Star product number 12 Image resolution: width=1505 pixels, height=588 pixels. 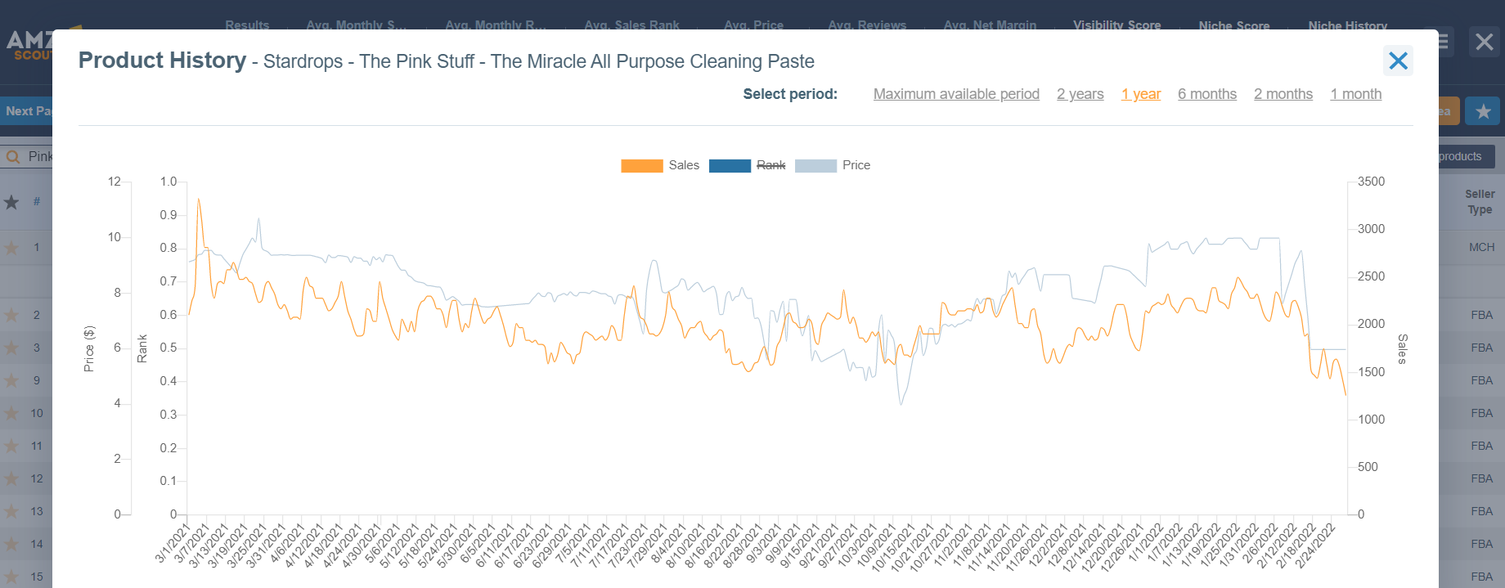tap(11, 478)
